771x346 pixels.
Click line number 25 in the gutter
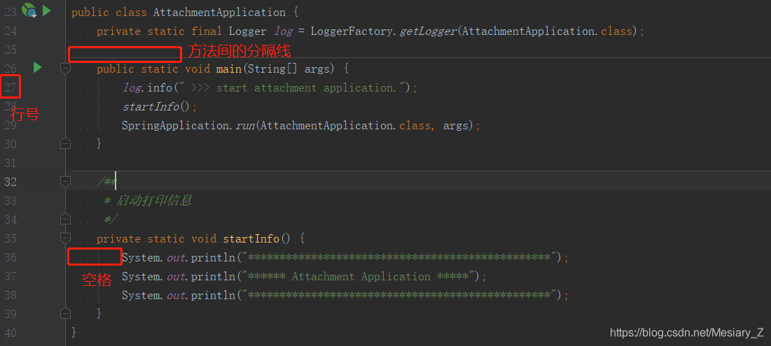pyautogui.click(x=11, y=50)
